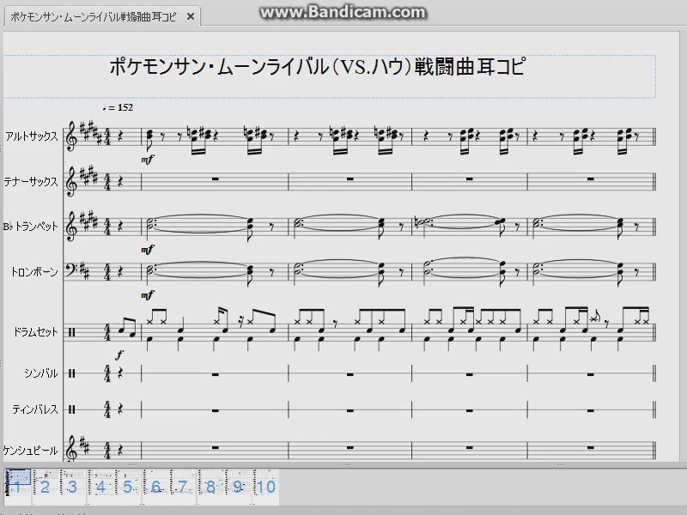Click the B♭ トランペット instrument label
The height and width of the screenshot is (515, 687).
click(31, 227)
